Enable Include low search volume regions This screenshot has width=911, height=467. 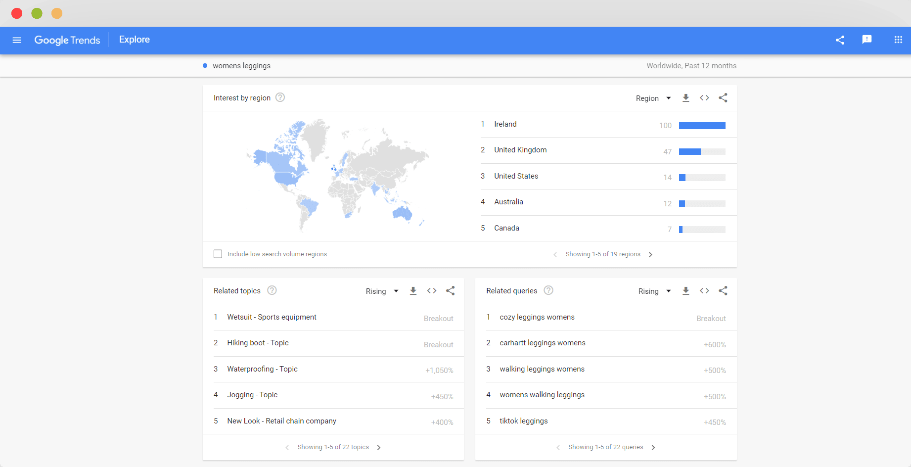(x=218, y=254)
